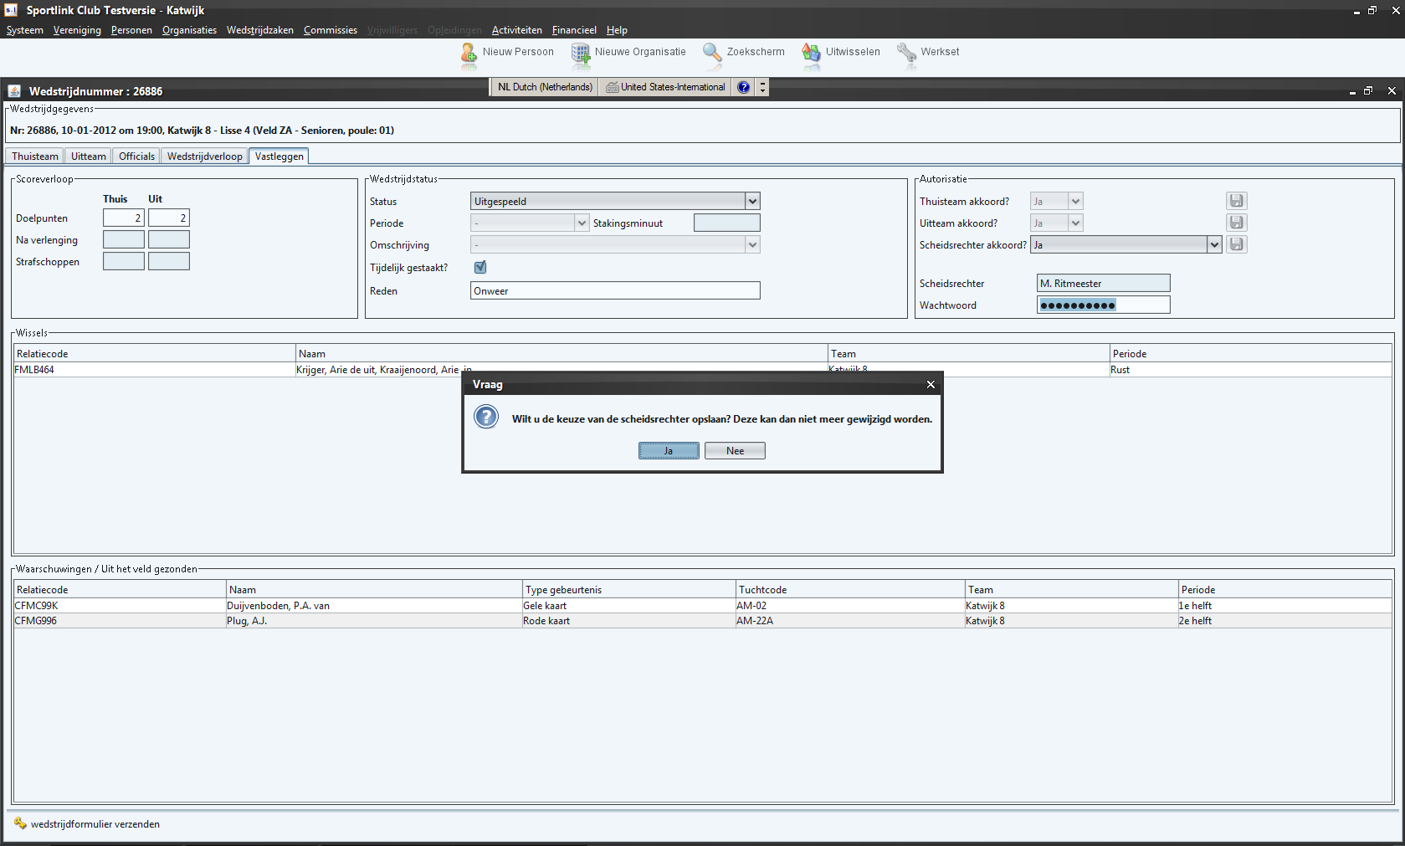The height and width of the screenshot is (846, 1405).
Task: Click the Scheidsrechter name field M. Ritmeester
Action: [1104, 283]
